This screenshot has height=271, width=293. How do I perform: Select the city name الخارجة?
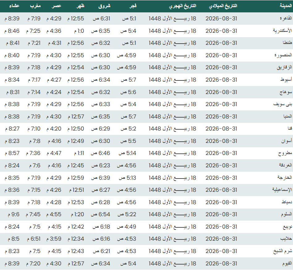(x=285, y=178)
